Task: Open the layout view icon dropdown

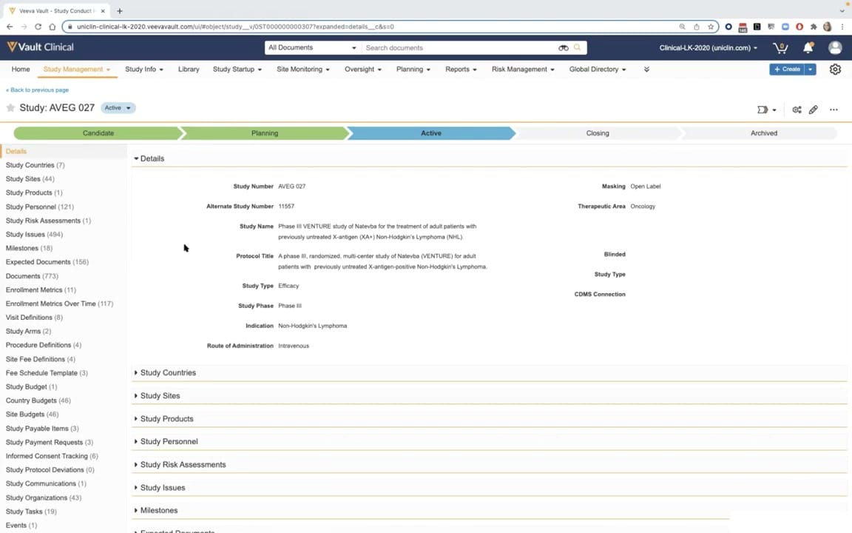Action: [x=766, y=110]
